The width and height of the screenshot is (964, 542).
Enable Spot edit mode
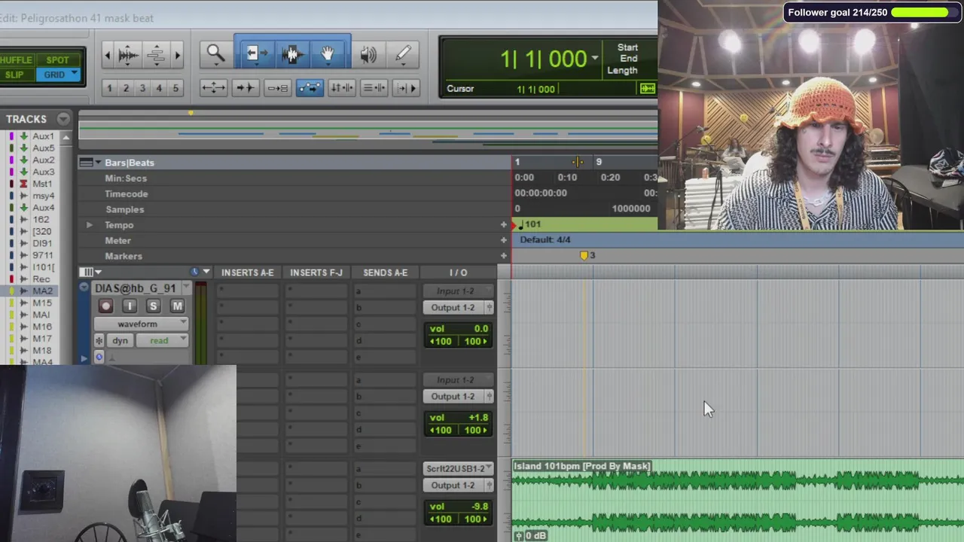point(57,60)
